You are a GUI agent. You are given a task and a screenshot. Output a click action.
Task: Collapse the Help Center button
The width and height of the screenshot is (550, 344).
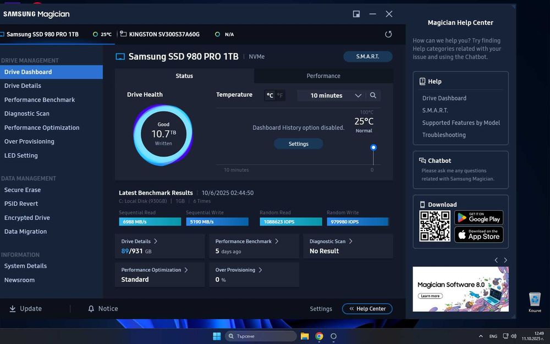click(x=367, y=309)
